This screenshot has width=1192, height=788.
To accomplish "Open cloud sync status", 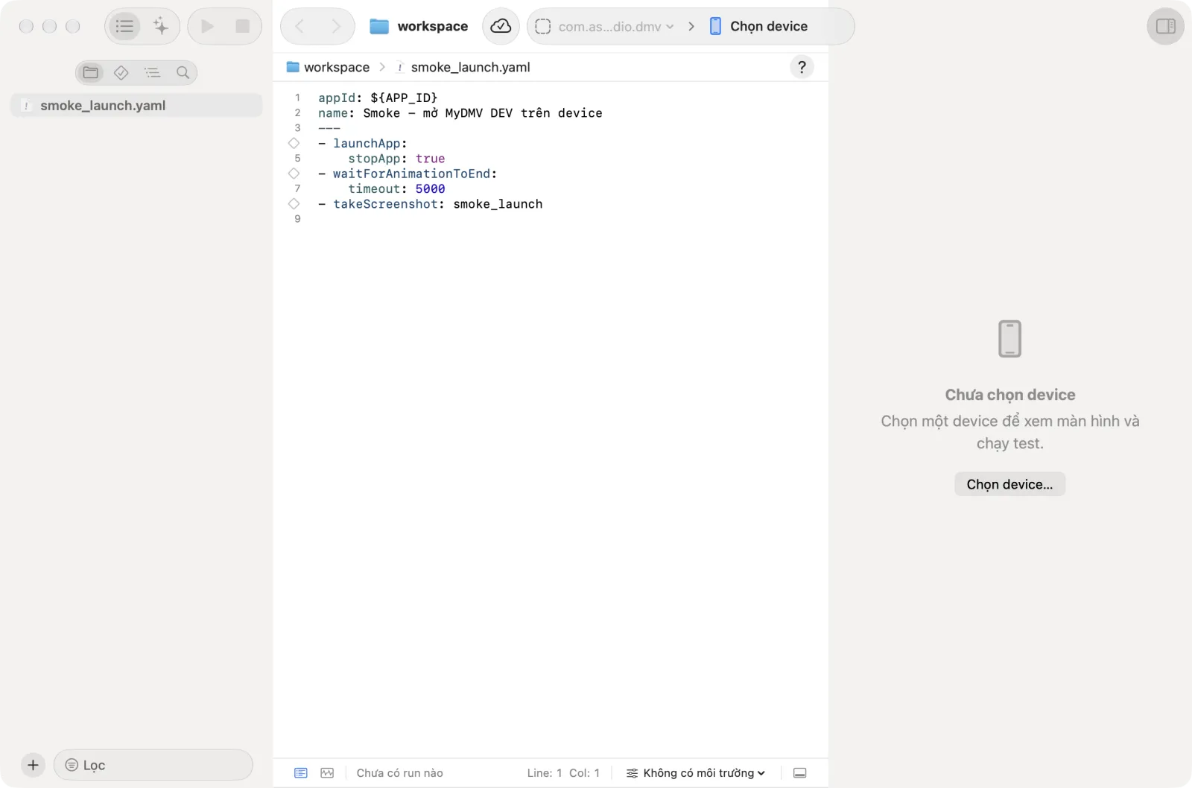I will tap(501, 27).
